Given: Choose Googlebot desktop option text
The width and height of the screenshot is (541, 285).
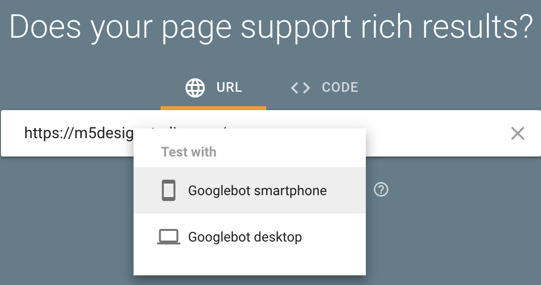Looking at the screenshot, I should click(245, 237).
